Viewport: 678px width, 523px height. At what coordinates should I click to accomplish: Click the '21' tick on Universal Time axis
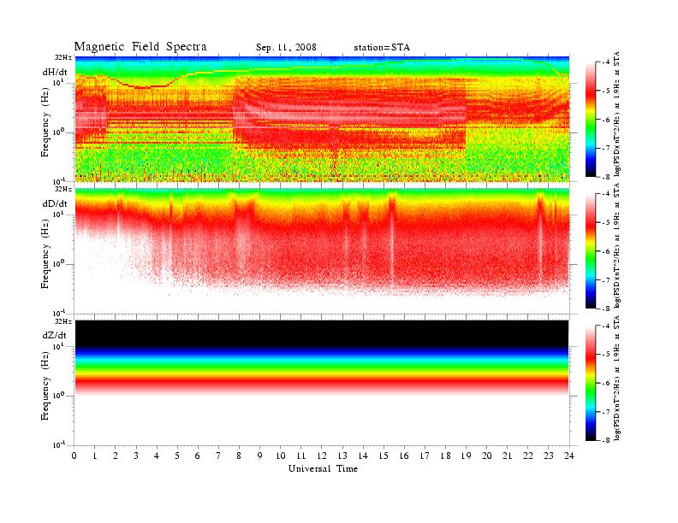point(507,455)
